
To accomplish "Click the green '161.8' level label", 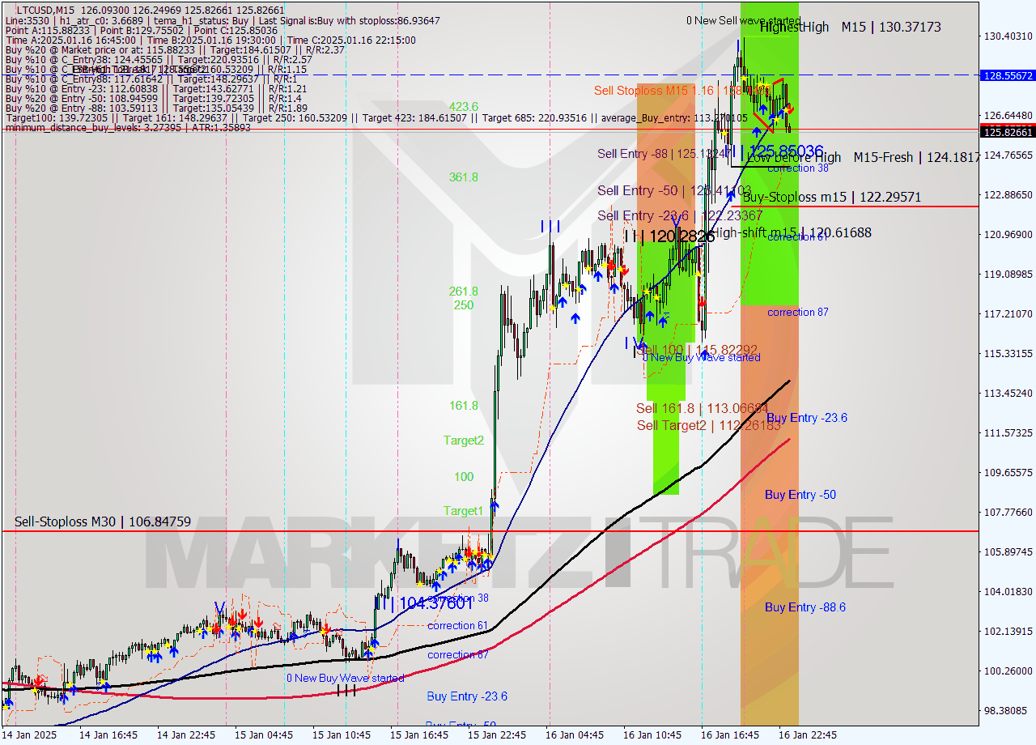I will pyautogui.click(x=464, y=406).
